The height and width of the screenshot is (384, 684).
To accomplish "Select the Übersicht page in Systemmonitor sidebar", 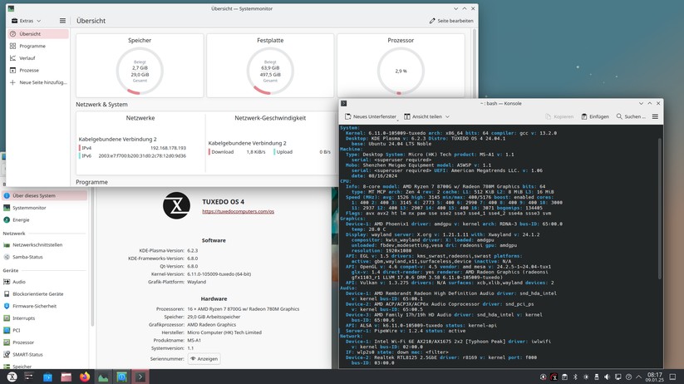I will point(38,33).
